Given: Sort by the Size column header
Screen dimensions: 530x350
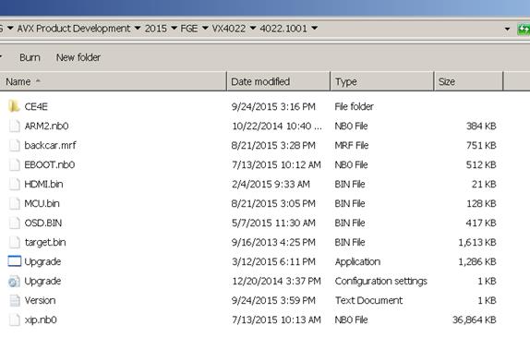Looking at the screenshot, I should click(x=468, y=81).
